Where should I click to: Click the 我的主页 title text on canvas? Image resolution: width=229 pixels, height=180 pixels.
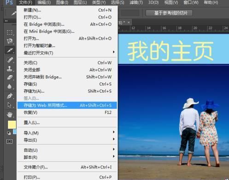click(x=170, y=51)
